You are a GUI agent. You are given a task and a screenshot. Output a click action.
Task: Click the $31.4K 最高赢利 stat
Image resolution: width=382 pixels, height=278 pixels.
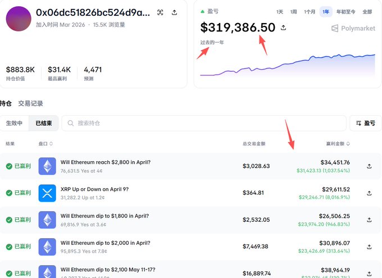59,74
